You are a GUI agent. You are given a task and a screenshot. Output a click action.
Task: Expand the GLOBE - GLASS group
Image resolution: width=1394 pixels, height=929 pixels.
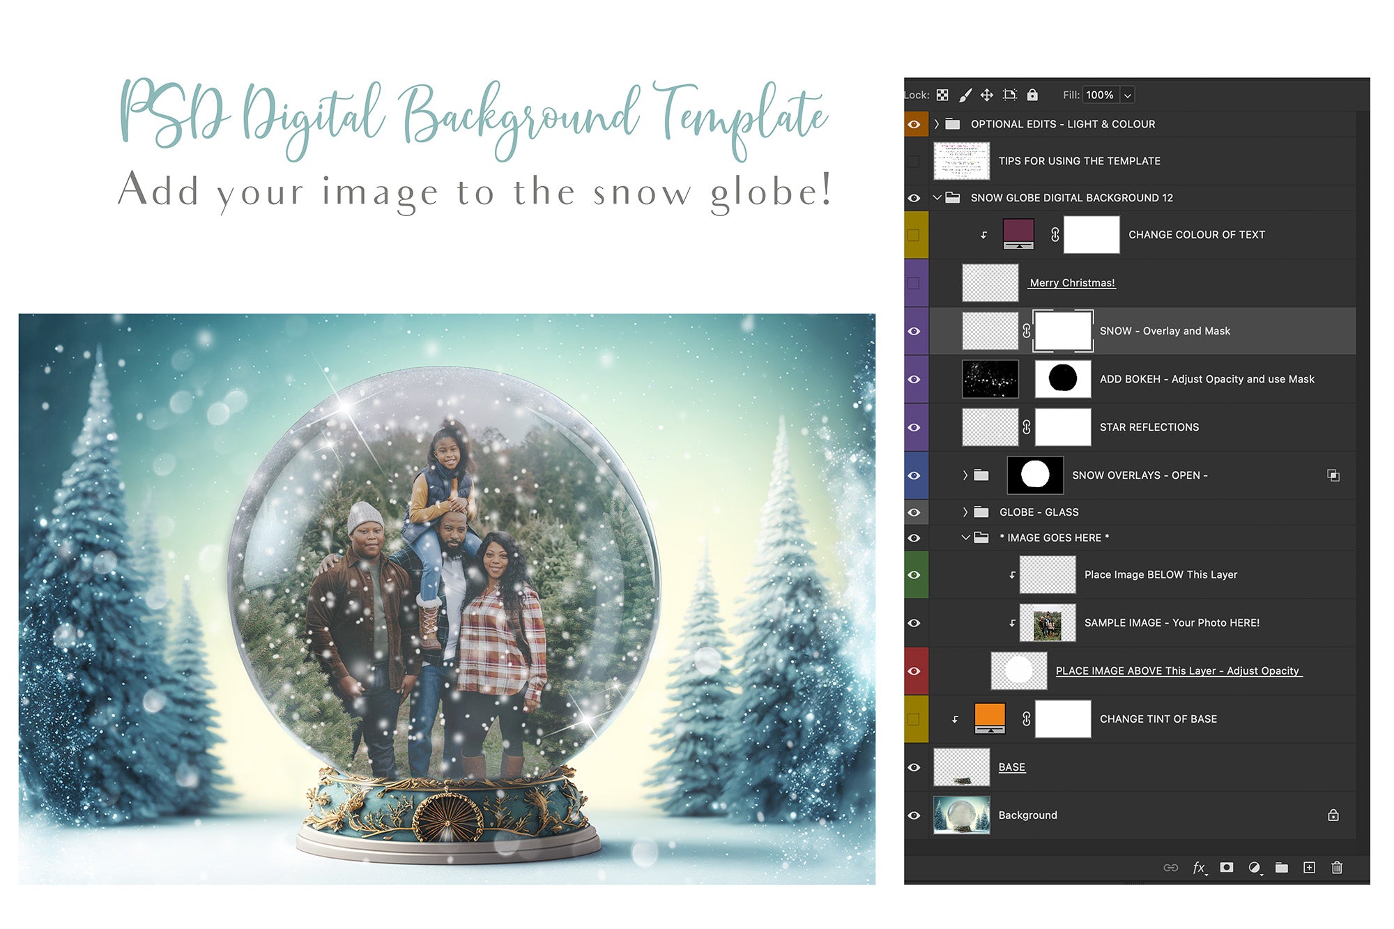point(965,512)
